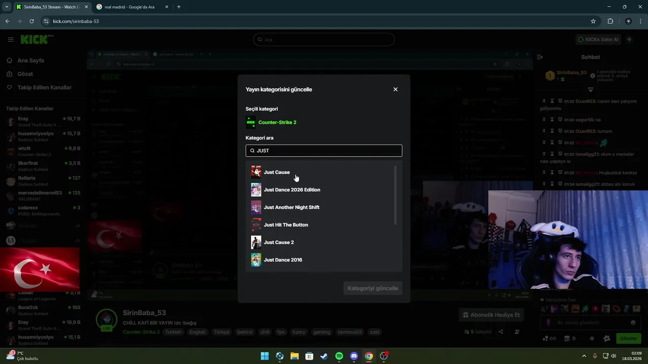Click the top Ara search bar
Screen dimensions: 648x364
pyautogui.click(x=324, y=39)
